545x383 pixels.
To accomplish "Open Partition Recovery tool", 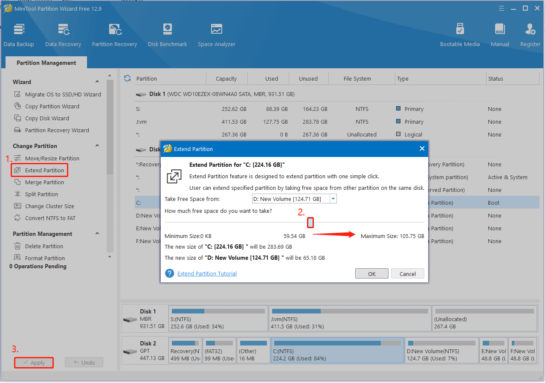I will [x=114, y=35].
